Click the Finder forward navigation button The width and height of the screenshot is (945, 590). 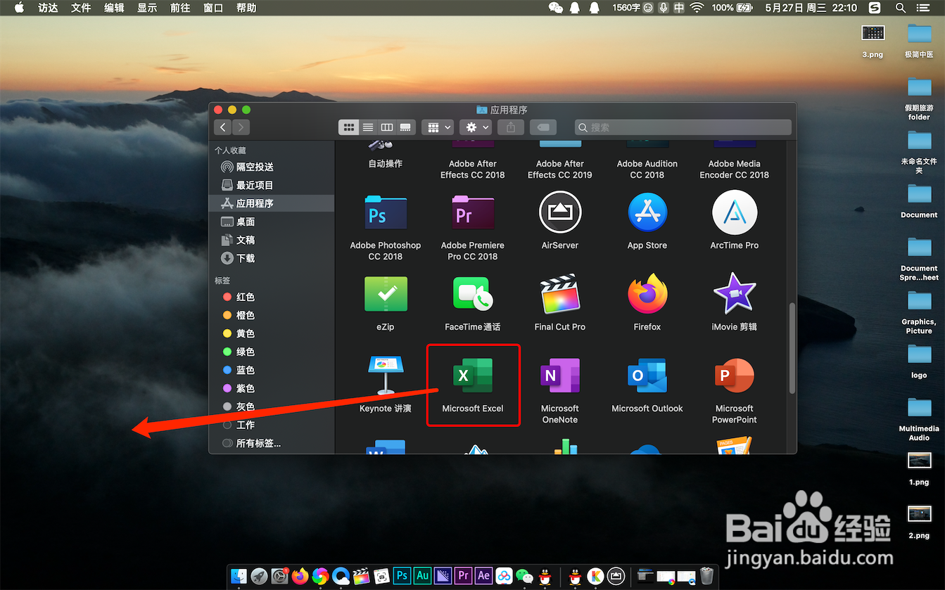(x=241, y=127)
